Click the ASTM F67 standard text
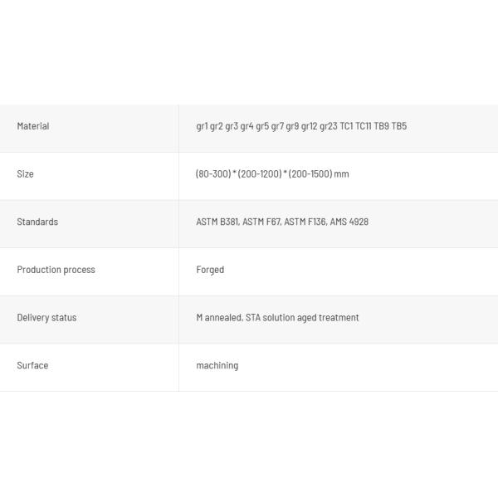Viewport: 498px width, 498px height. click(x=261, y=222)
